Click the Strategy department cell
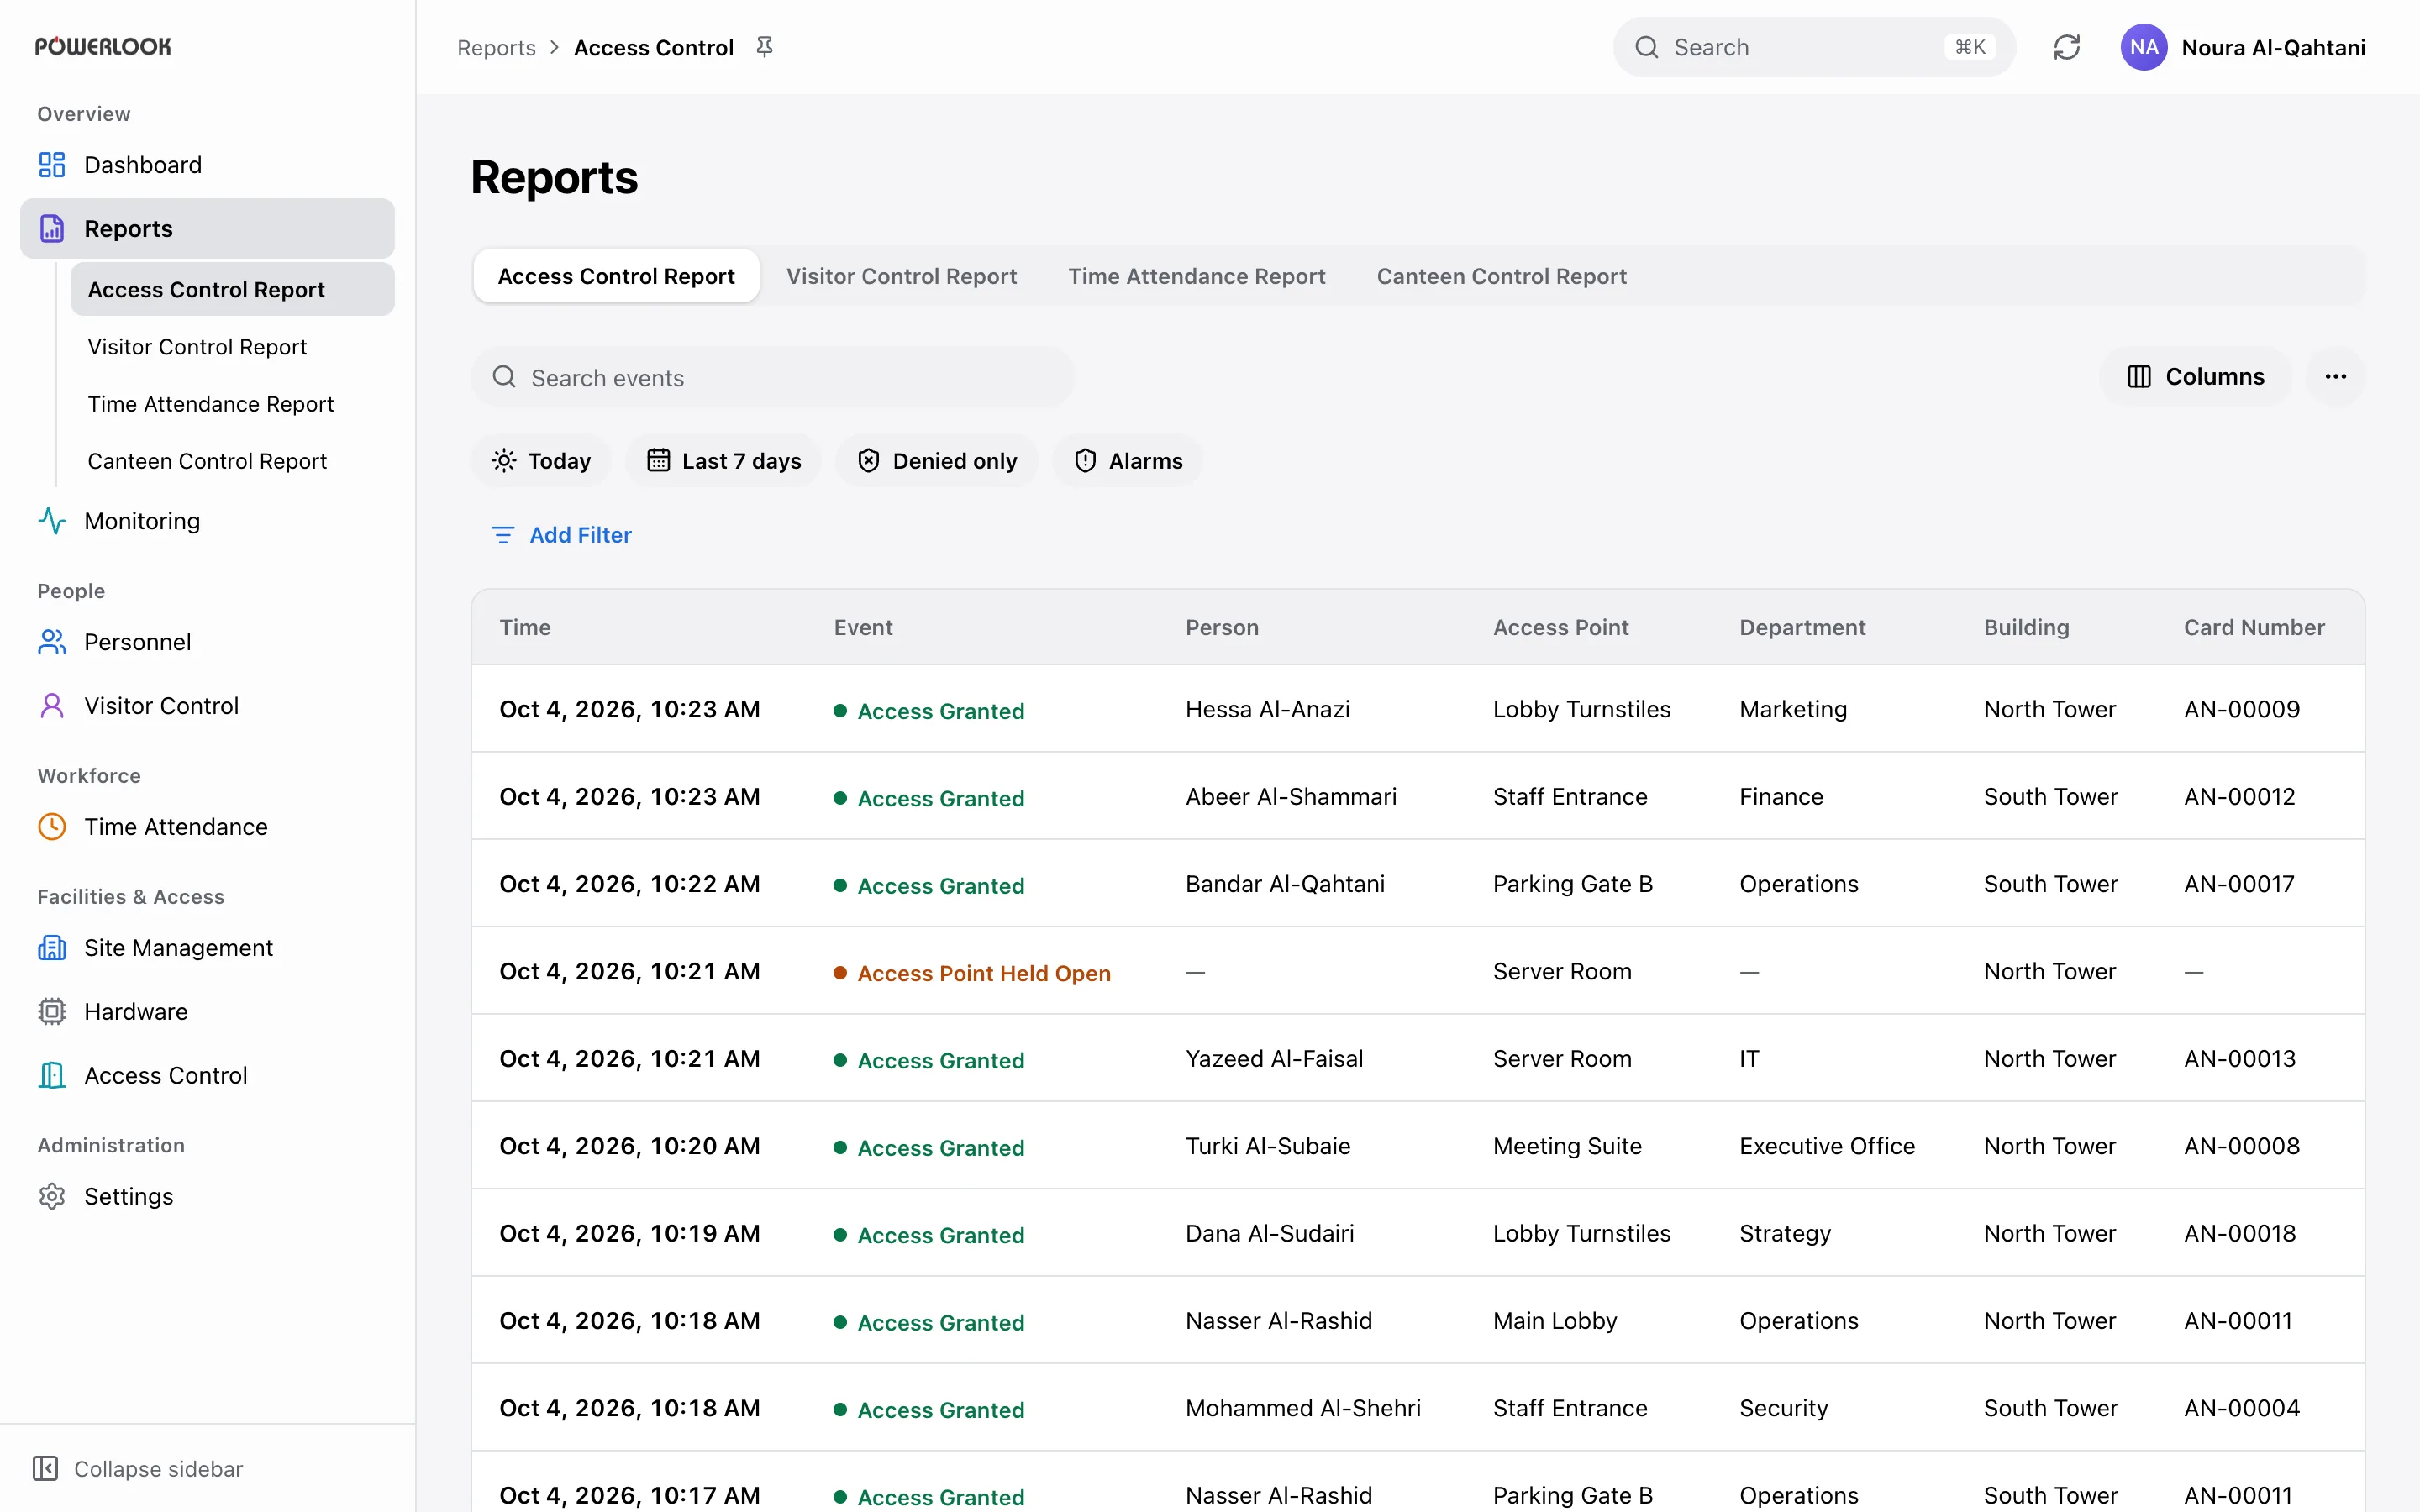The image size is (2420, 1512). [x=1784, y=1233]
